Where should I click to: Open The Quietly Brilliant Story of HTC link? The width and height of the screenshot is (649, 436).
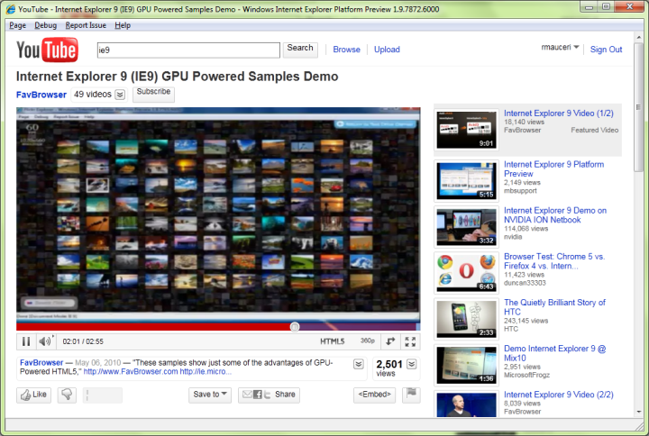click(x=554, y=307)
